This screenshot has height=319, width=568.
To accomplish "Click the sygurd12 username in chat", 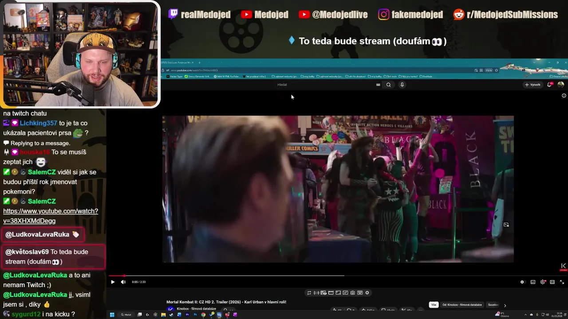I will [x=27, y=314].
